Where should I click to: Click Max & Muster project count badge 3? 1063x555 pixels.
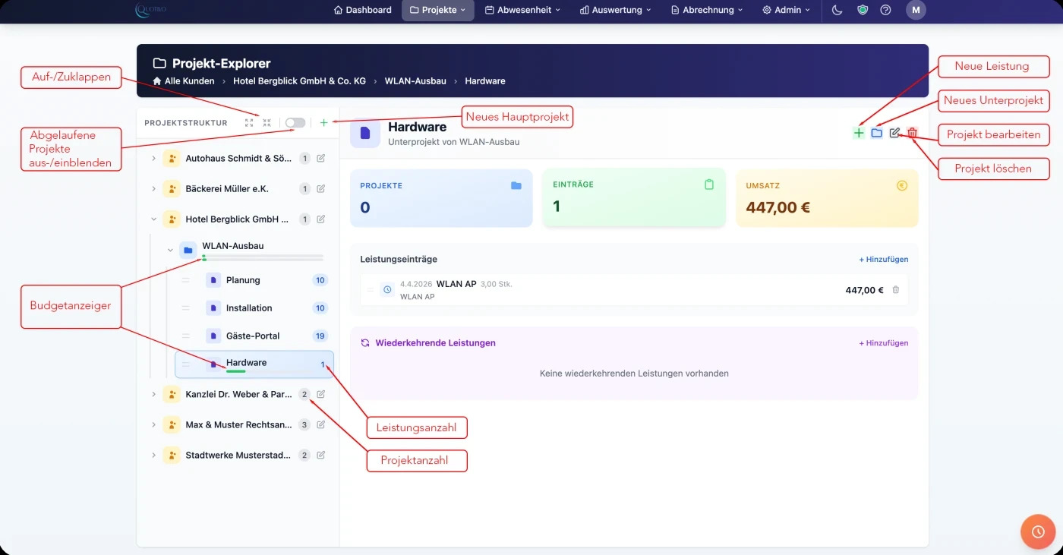(x=304, y=424)
